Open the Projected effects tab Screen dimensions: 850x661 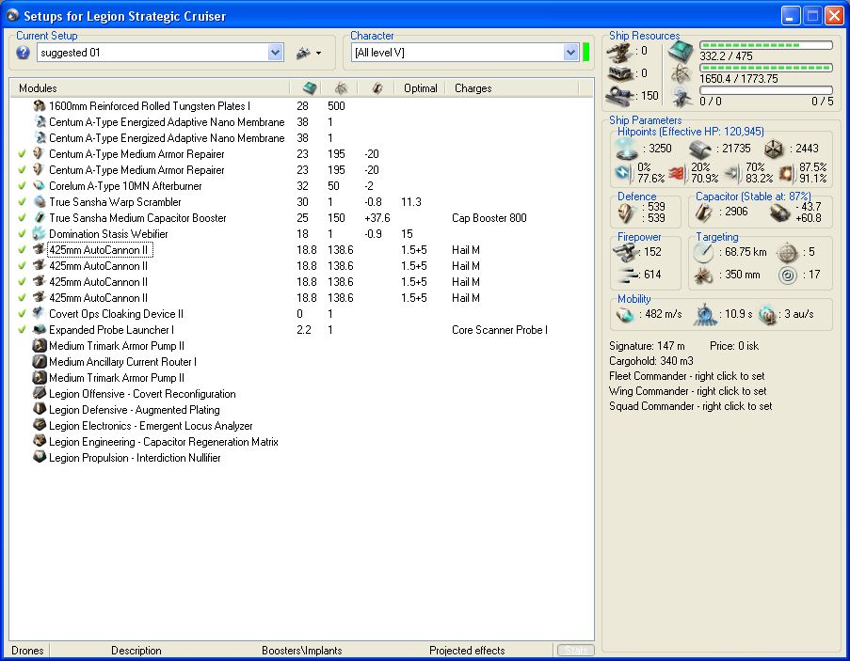coord(467,650)
